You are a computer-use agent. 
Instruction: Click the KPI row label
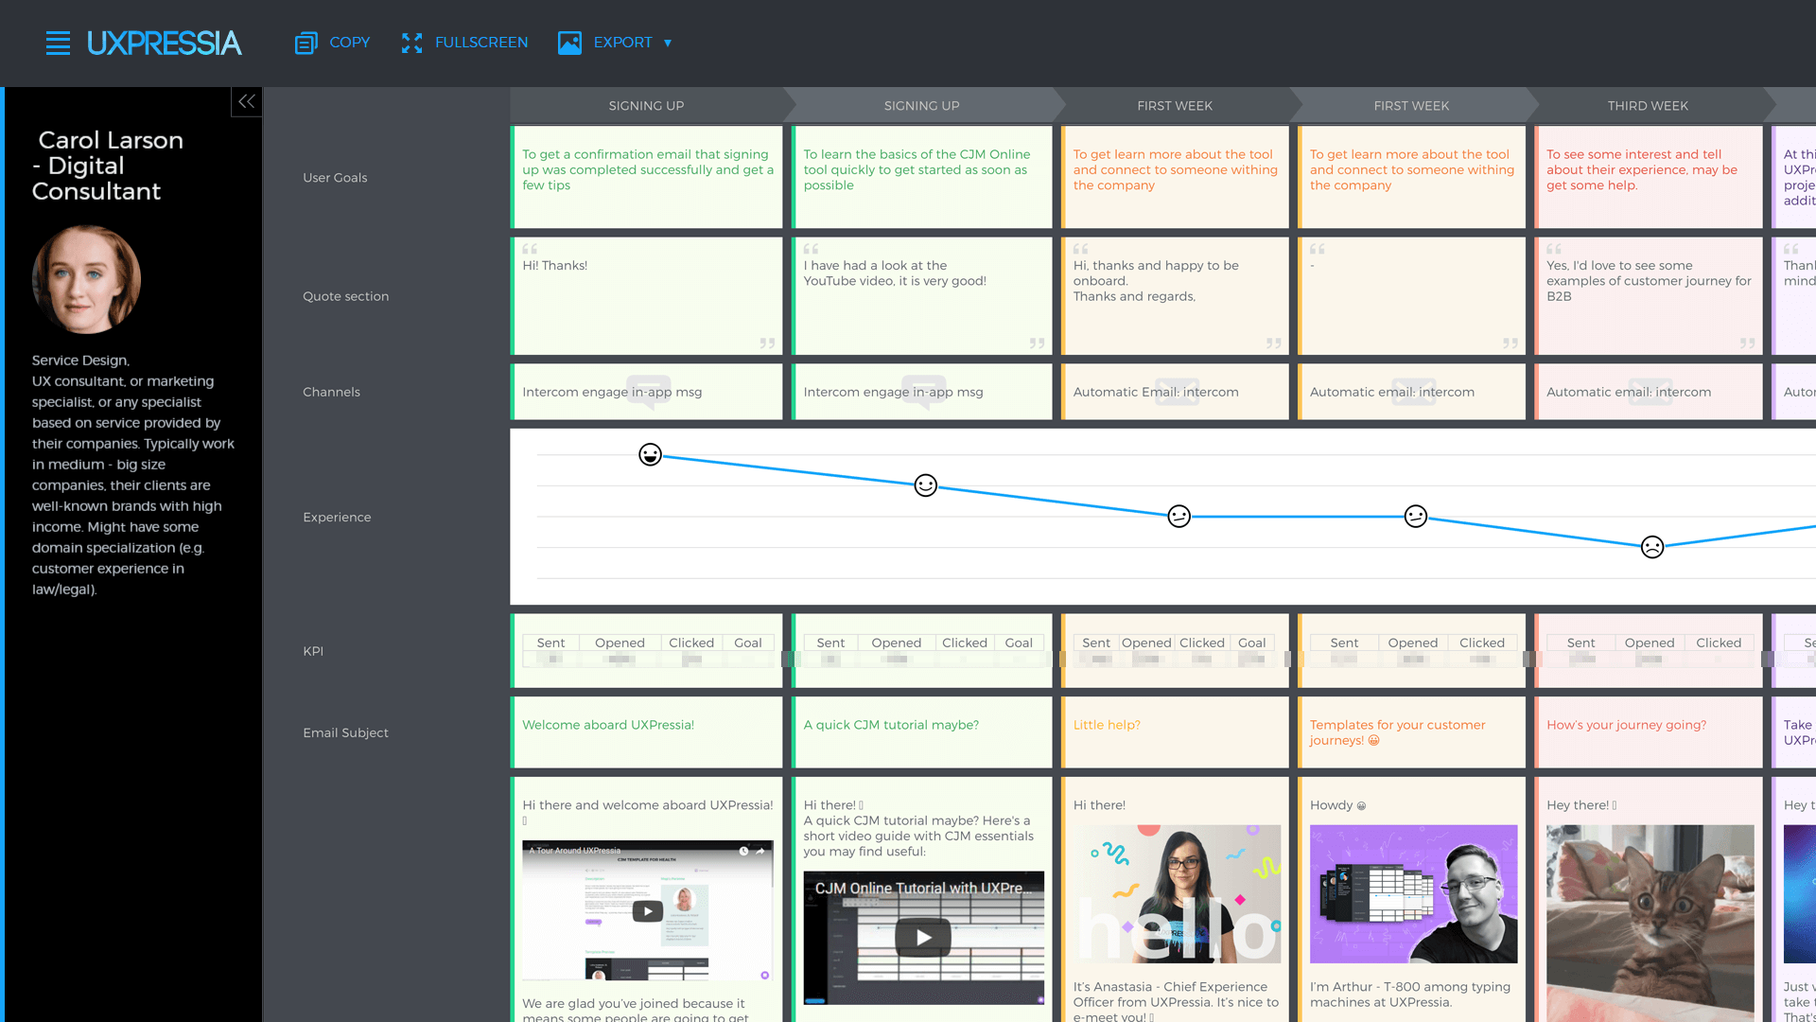click(313, 651)
